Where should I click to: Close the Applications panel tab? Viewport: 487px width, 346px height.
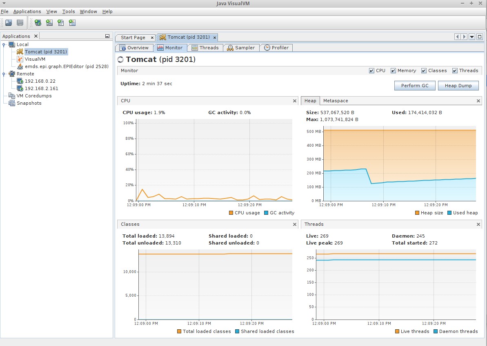point(36,36)
